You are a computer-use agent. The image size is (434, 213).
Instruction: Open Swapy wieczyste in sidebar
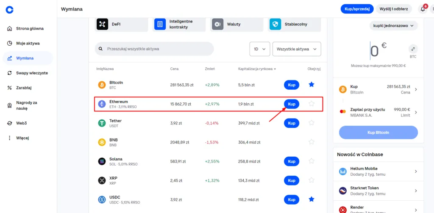[28, 73]
